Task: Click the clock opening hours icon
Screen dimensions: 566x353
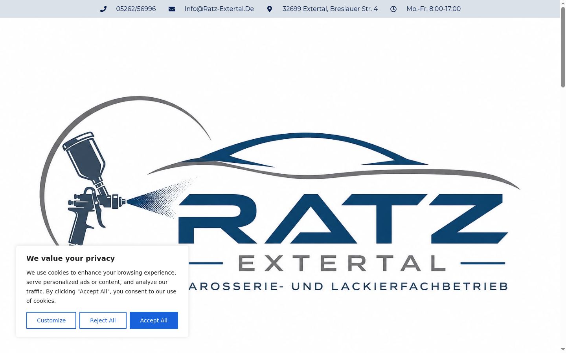Action: [393, 9]
